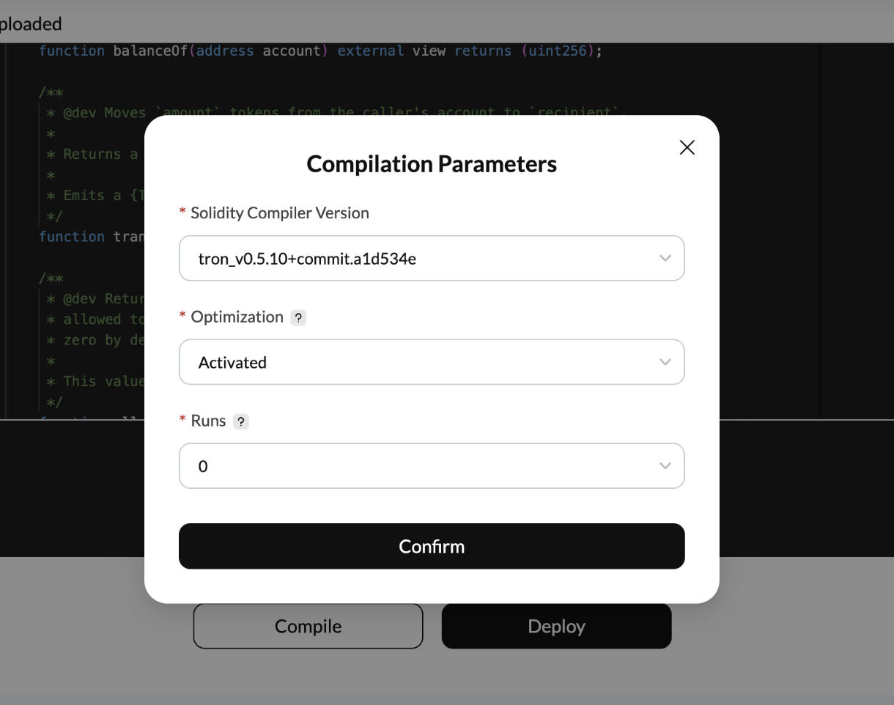
Task: Open the Solidity Compiler Version dropdown
Action: [x=432, y=258]
